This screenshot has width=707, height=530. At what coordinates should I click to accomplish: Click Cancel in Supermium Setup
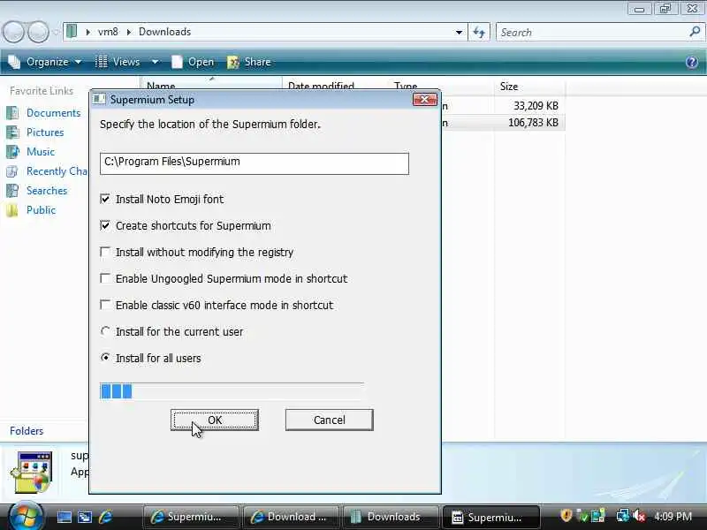329,420
